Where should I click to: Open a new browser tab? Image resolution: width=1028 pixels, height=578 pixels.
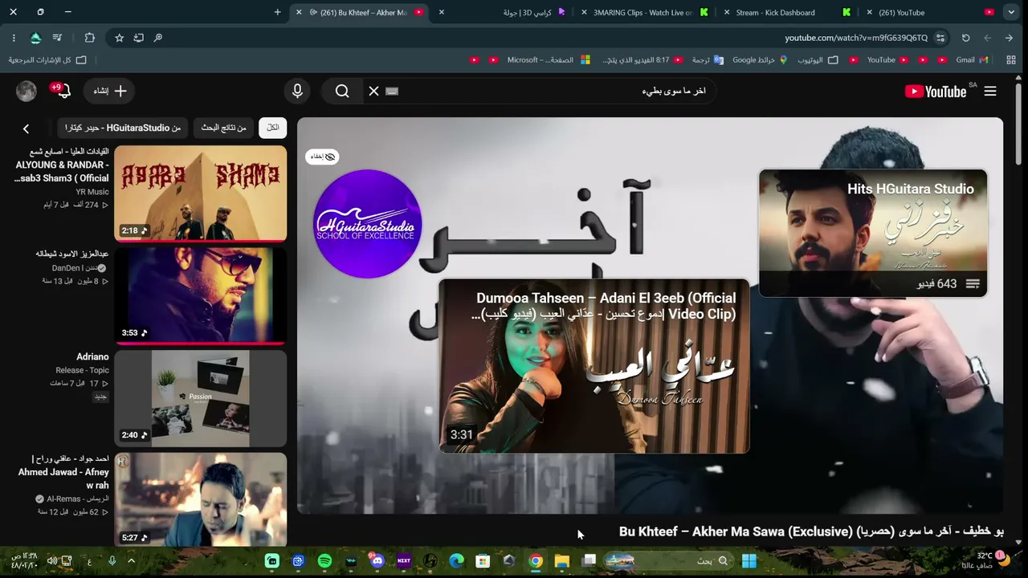[x=277, y=12]
